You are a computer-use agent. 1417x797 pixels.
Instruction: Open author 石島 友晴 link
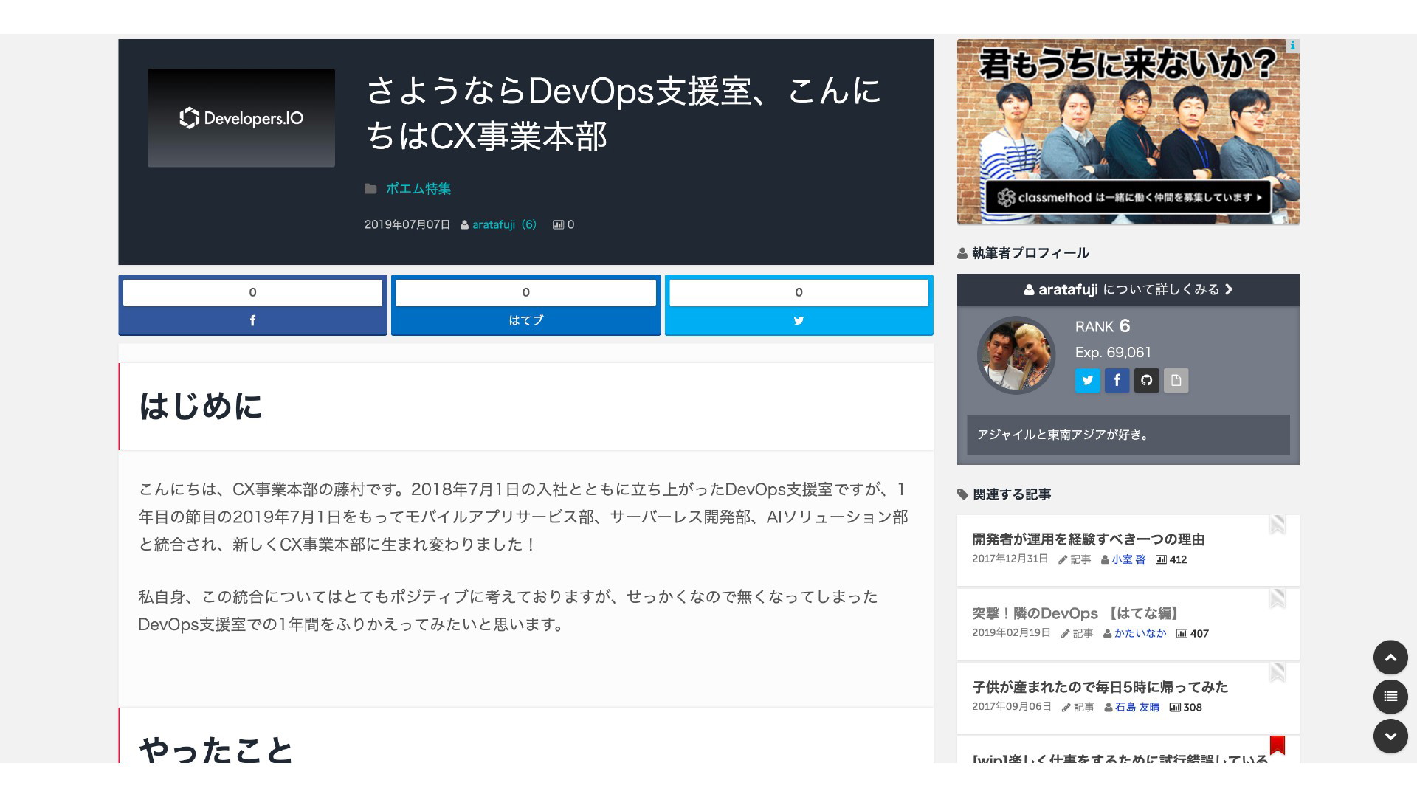(x=1137, y=707)
